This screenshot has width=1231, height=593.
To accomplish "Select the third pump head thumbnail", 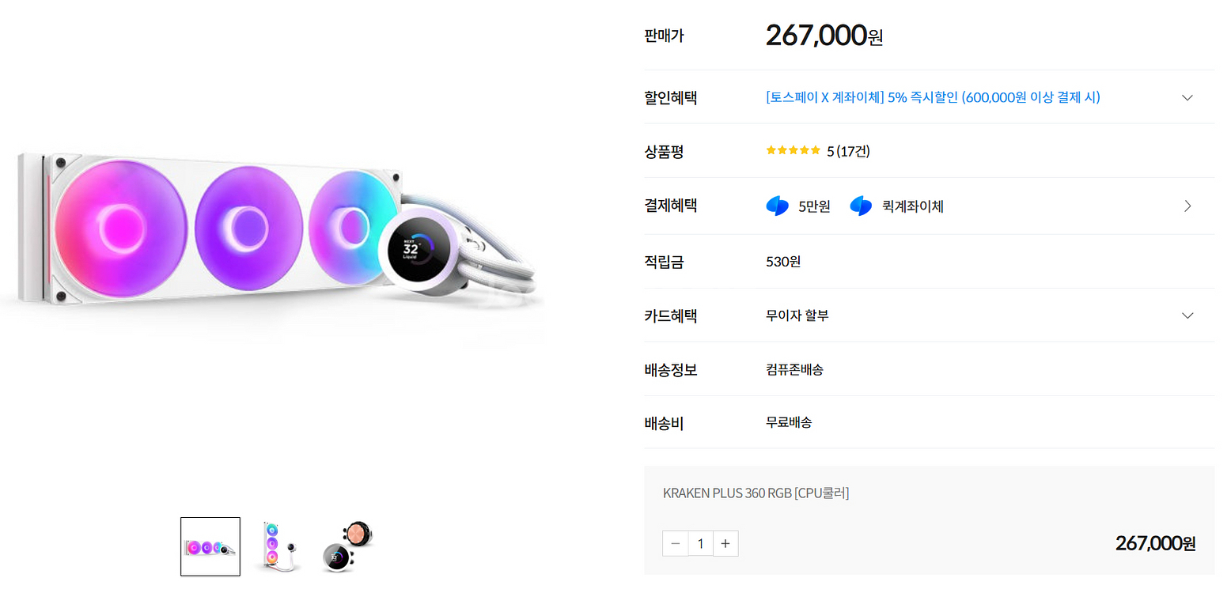I will coord(347,546).
